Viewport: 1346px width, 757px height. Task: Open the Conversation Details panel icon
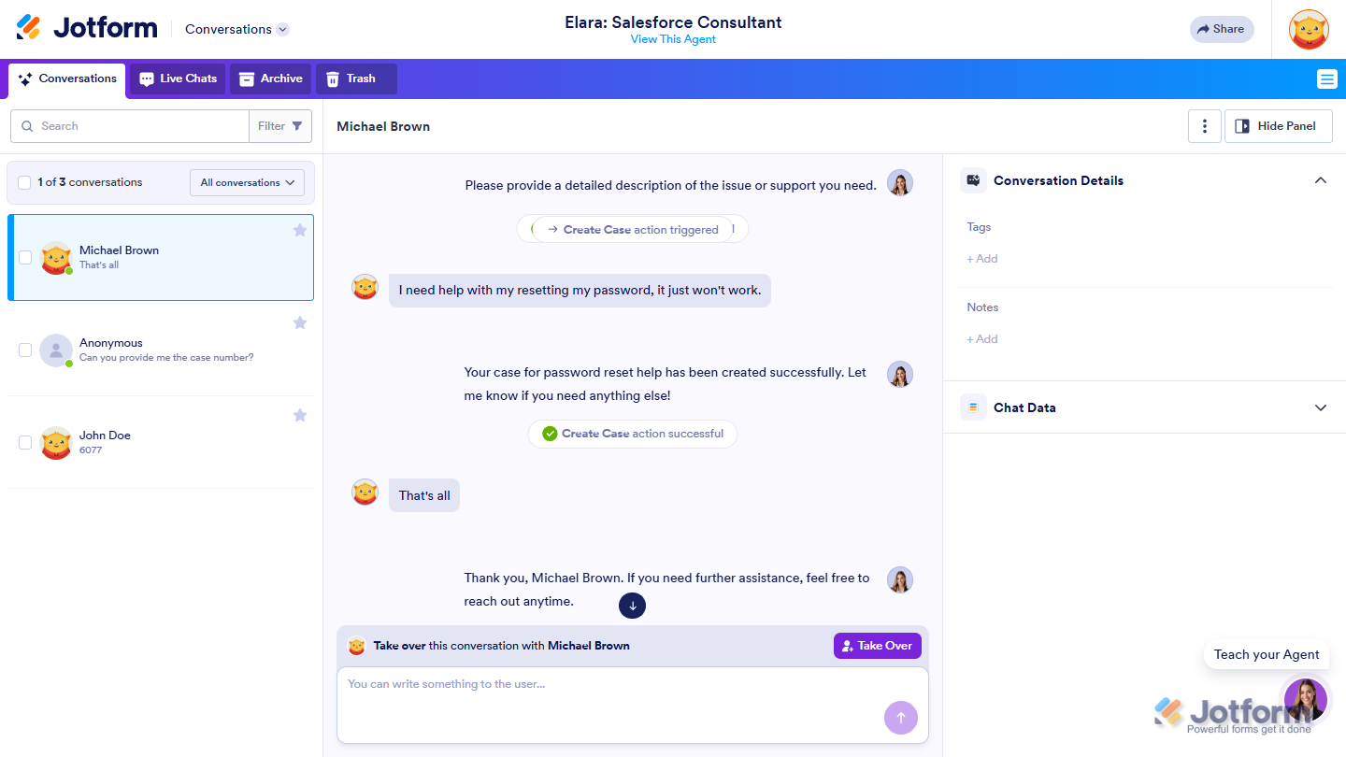pos(972,180)
